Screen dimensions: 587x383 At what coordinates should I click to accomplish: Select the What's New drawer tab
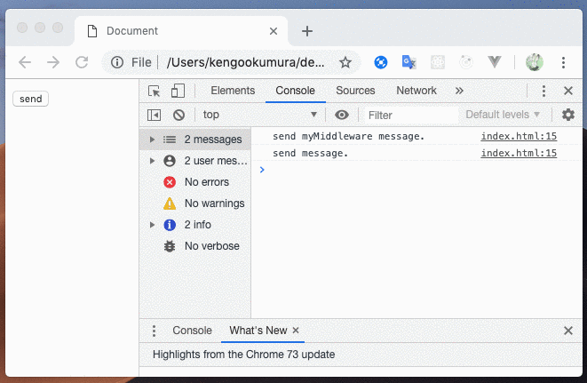click(x=258, y=331)
